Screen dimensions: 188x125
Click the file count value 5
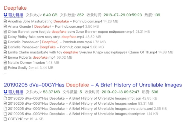tap(81, 92)
